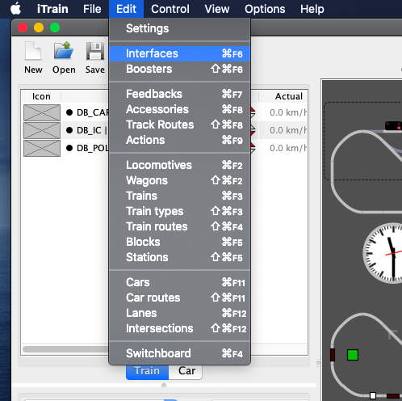Open the iTrain application menu

[52, 9]
